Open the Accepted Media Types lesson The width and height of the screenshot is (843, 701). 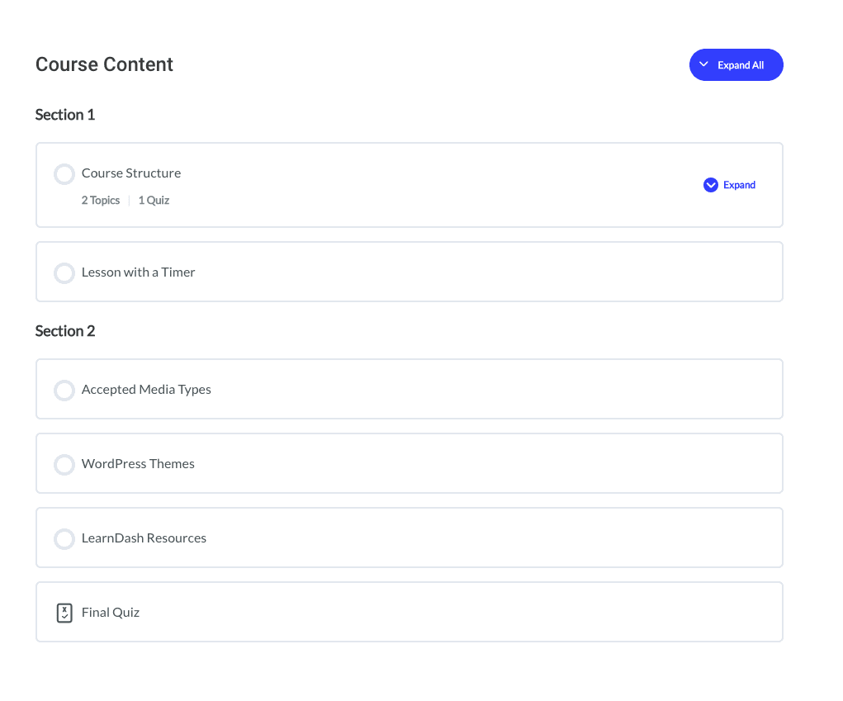point(146,390)
